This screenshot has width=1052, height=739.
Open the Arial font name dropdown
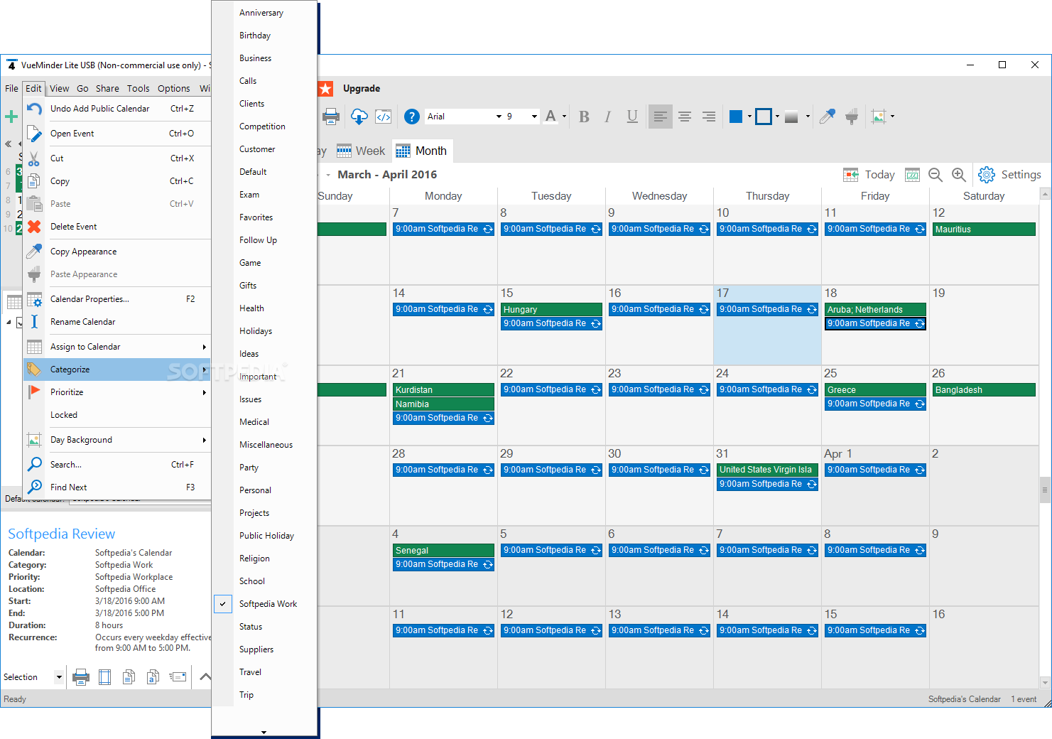499,117
